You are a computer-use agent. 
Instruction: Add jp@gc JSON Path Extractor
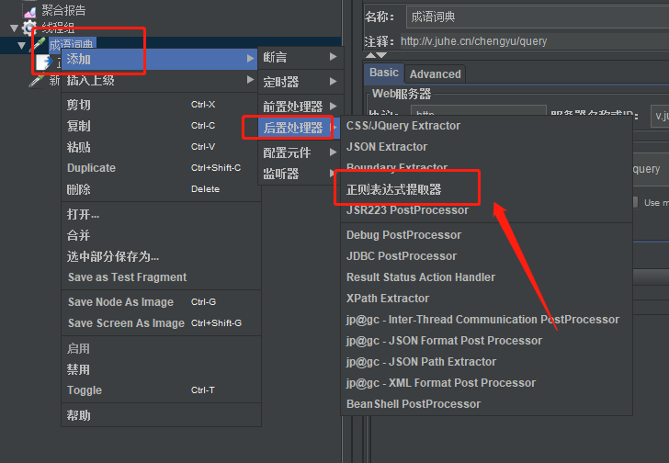click(x=486, y=362)
